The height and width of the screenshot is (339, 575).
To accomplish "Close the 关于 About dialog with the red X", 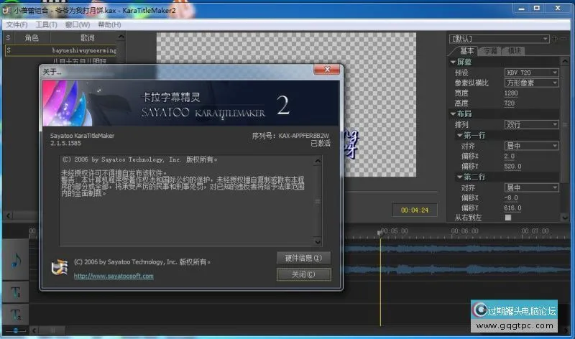I will [326, 69].
